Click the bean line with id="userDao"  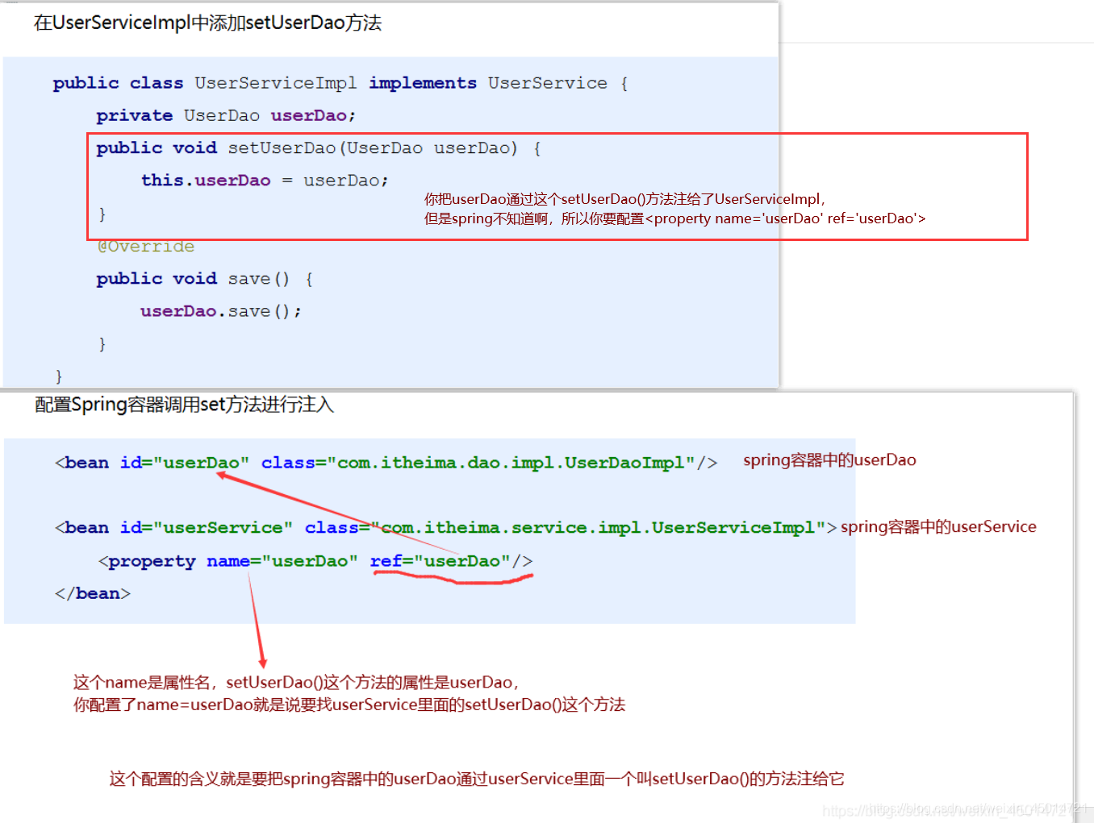coord(386,463)
